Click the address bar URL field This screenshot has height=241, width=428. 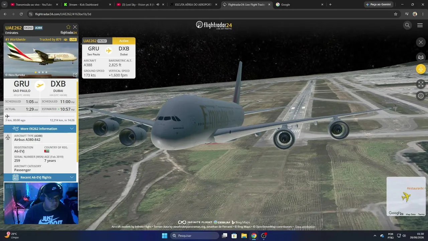(x=214, y=14)
